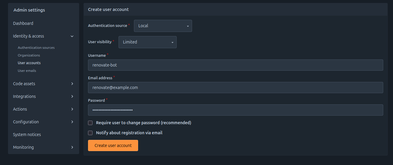Open Authentication sources submenu item
The width and height of the screenshot is (393, 165).
(36, 48)
